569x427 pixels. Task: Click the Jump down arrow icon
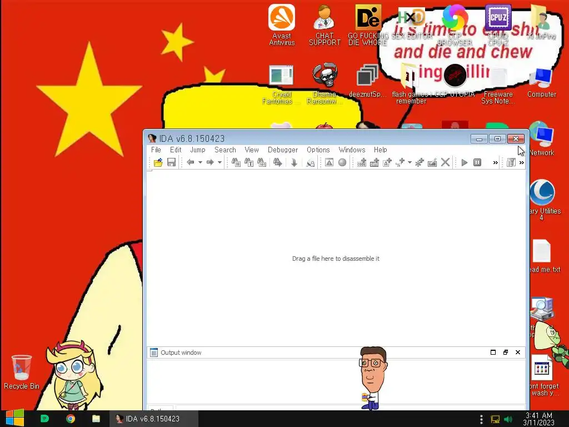tap(294, 162)
